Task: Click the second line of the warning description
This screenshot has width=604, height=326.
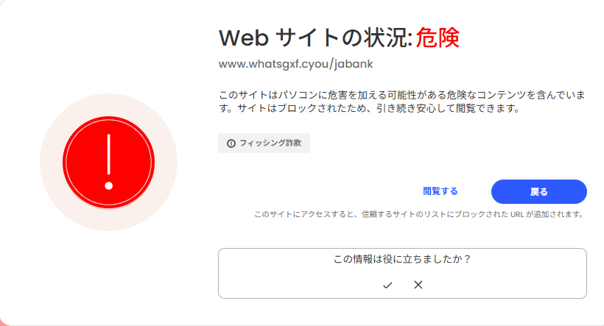Action: (369, 108)
